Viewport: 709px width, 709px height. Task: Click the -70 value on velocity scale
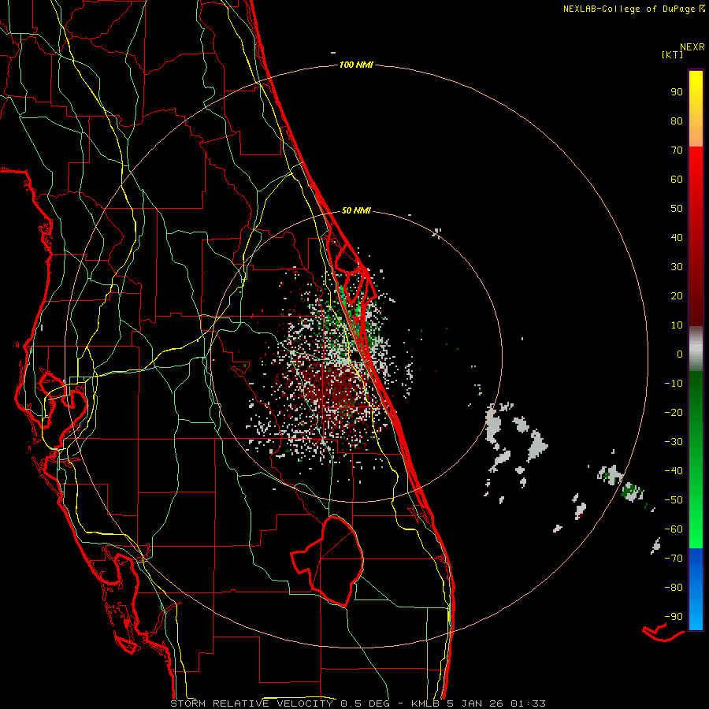674,559
